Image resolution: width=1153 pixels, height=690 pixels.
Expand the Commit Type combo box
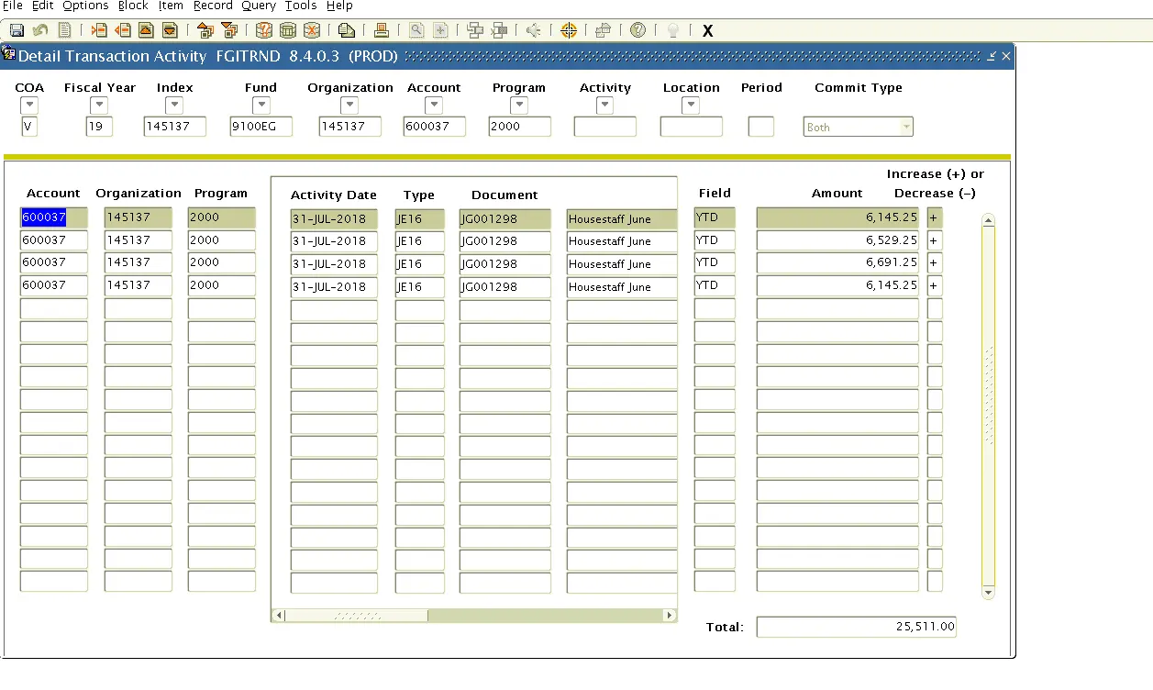tap(906, 127)
